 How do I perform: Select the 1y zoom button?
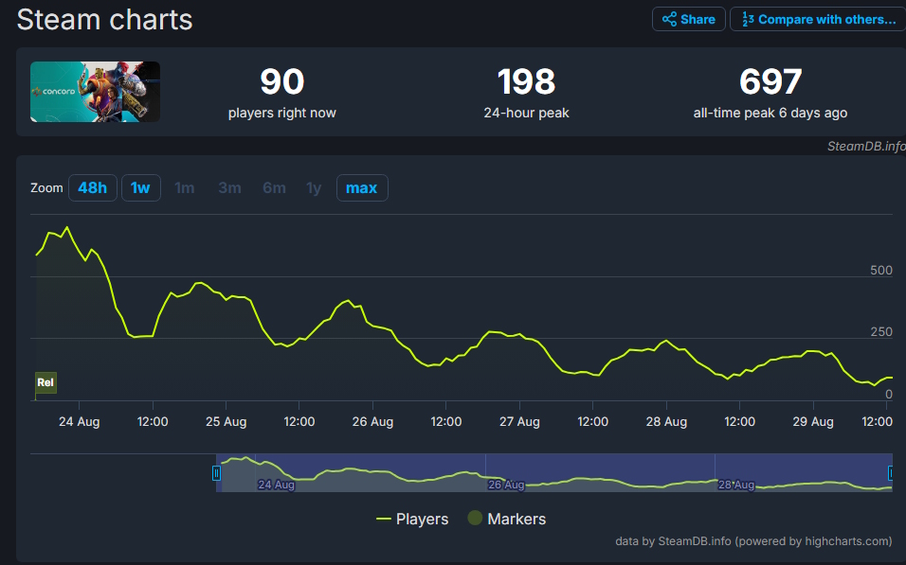(x=314, y=187)
